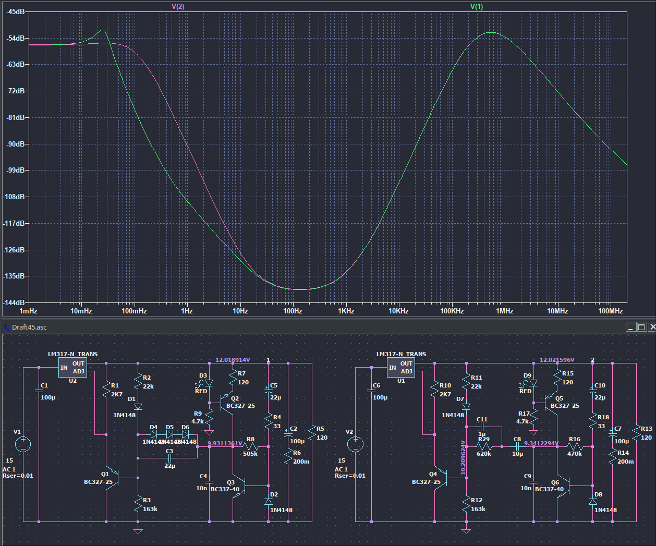
Task: Click the 12.021596V node voltage label
Action: 557,360
